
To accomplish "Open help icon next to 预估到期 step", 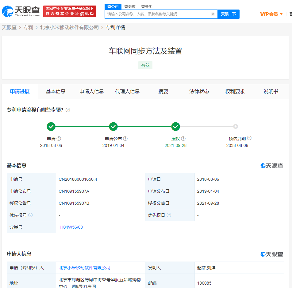I will (249, 138).
